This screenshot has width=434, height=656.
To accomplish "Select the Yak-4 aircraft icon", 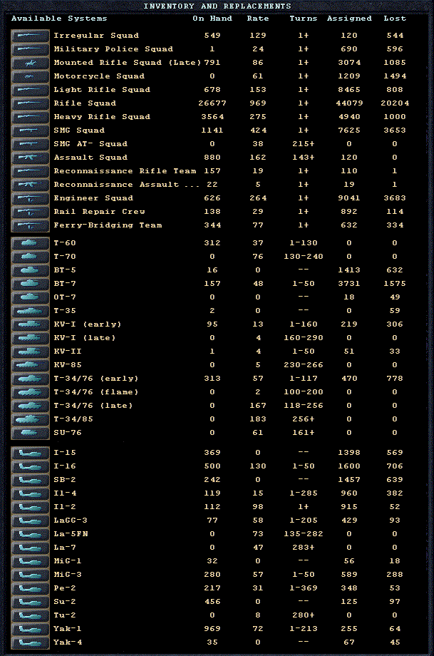I will coord(30,642).
